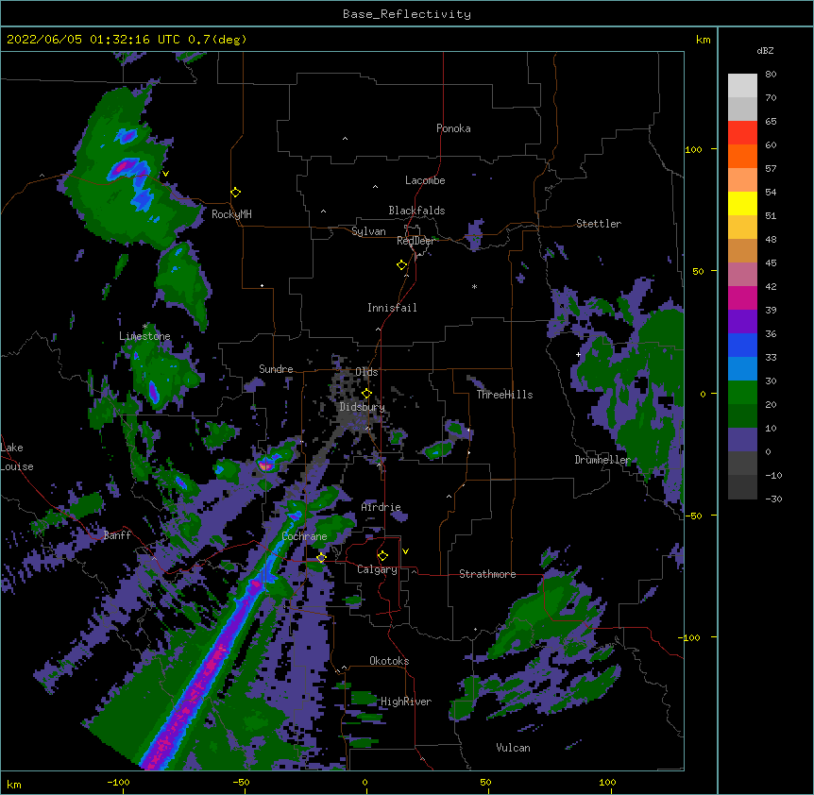Click the Strathmore city label
814x795 pixels.
(x=487, y=574)
